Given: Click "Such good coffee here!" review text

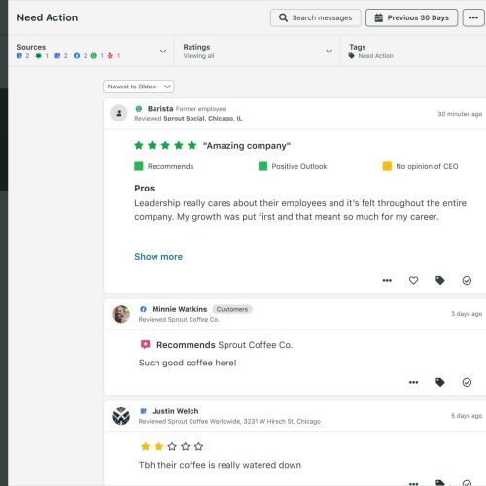Looking at the screenshot, I should 188,363.
